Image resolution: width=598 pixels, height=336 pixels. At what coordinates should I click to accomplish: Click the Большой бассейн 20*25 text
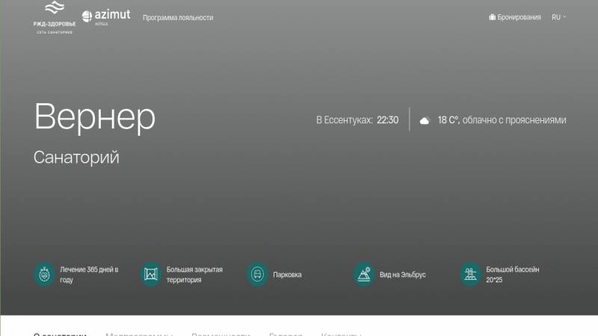pos(512,274)
